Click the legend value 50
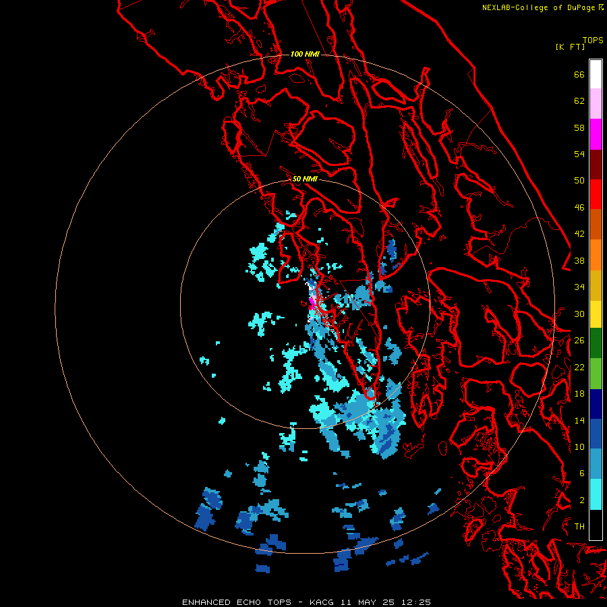 tap(579, 181)
